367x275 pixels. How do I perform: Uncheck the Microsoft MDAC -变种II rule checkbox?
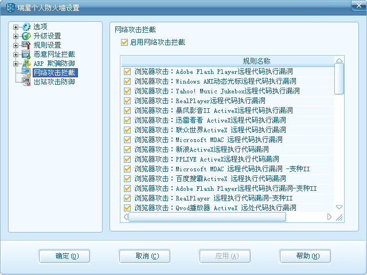coord(127,169)
